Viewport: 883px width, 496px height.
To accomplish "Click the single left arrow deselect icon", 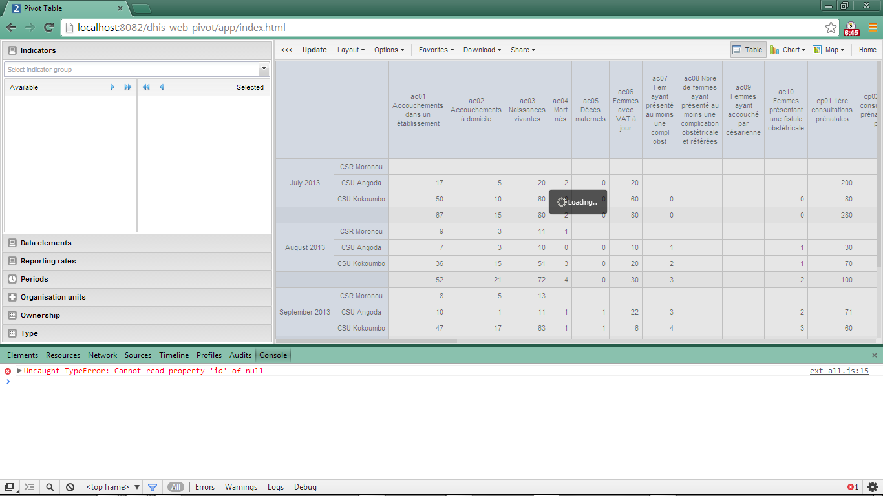I will pyautogui.click(x=162, y=87).
